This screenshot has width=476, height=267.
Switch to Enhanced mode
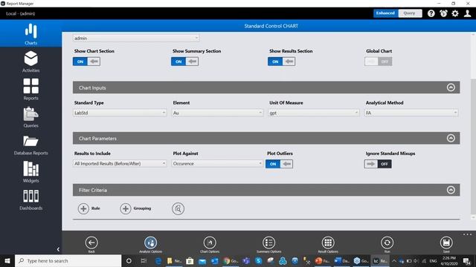click(x=385, y=13)
